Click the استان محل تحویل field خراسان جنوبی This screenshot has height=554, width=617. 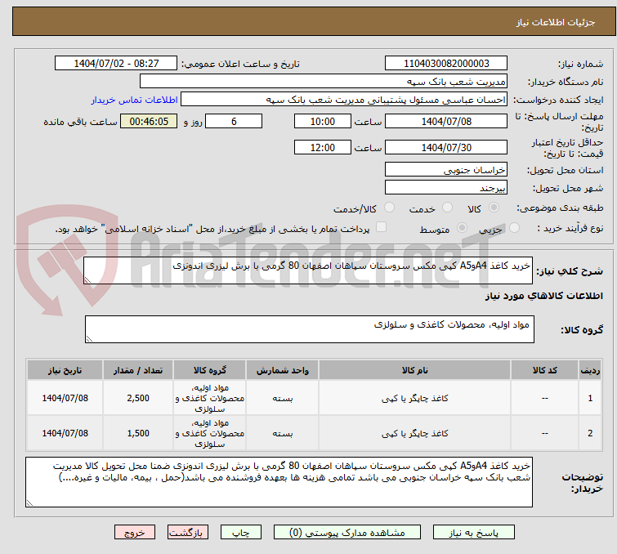click(x=446, y=170)
